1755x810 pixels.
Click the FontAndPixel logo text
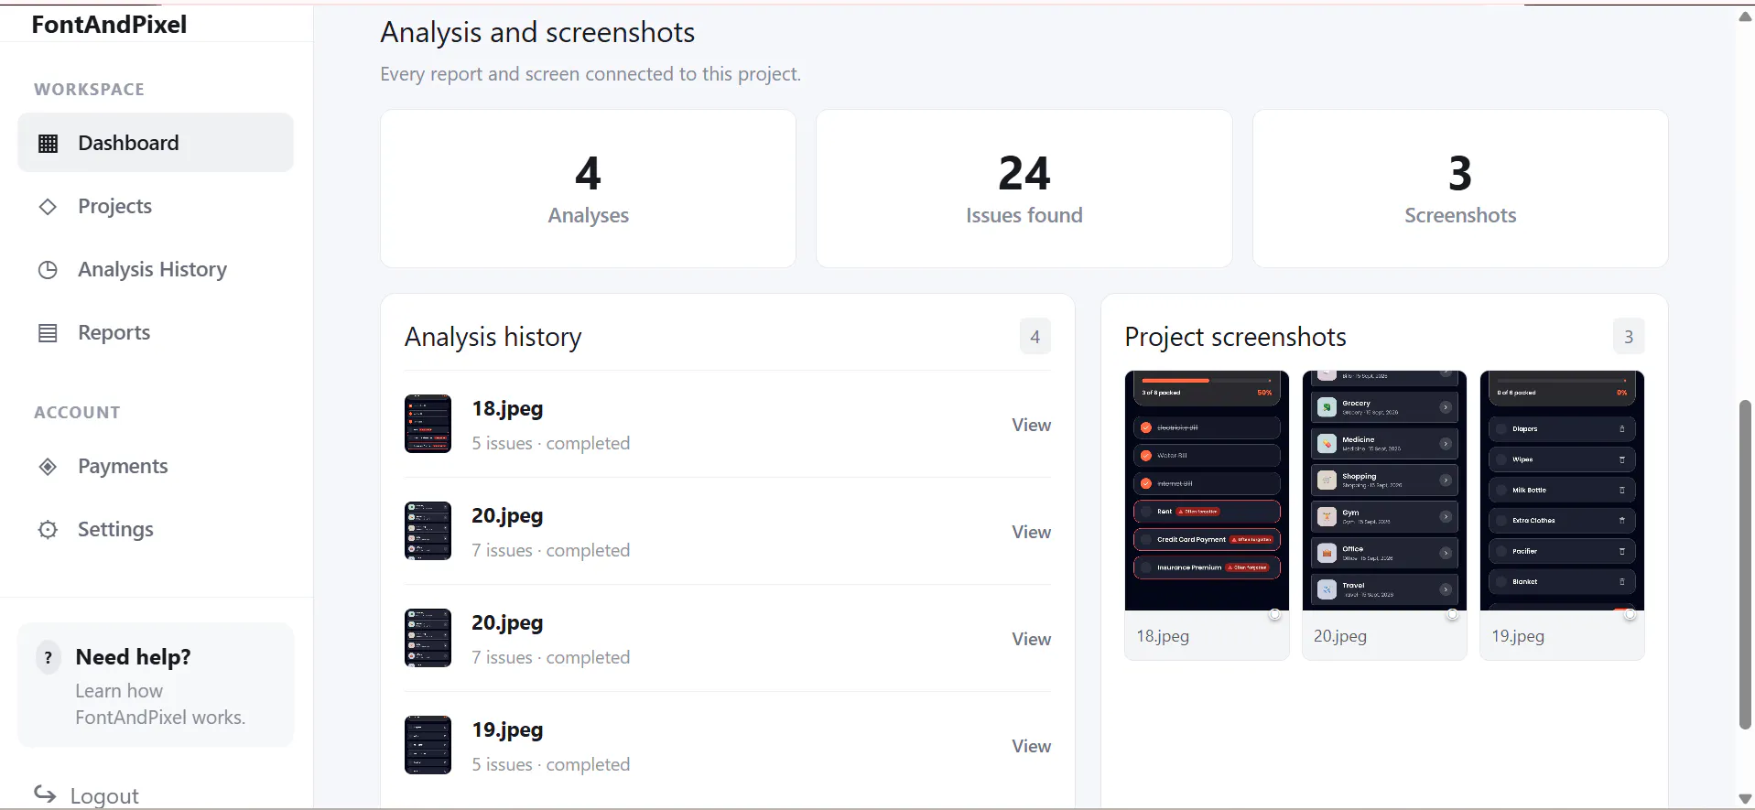[109, 25]
